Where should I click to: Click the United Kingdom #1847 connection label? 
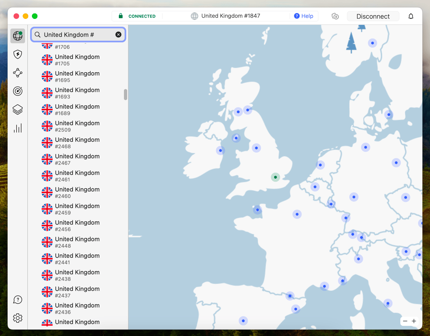[231, 16]
